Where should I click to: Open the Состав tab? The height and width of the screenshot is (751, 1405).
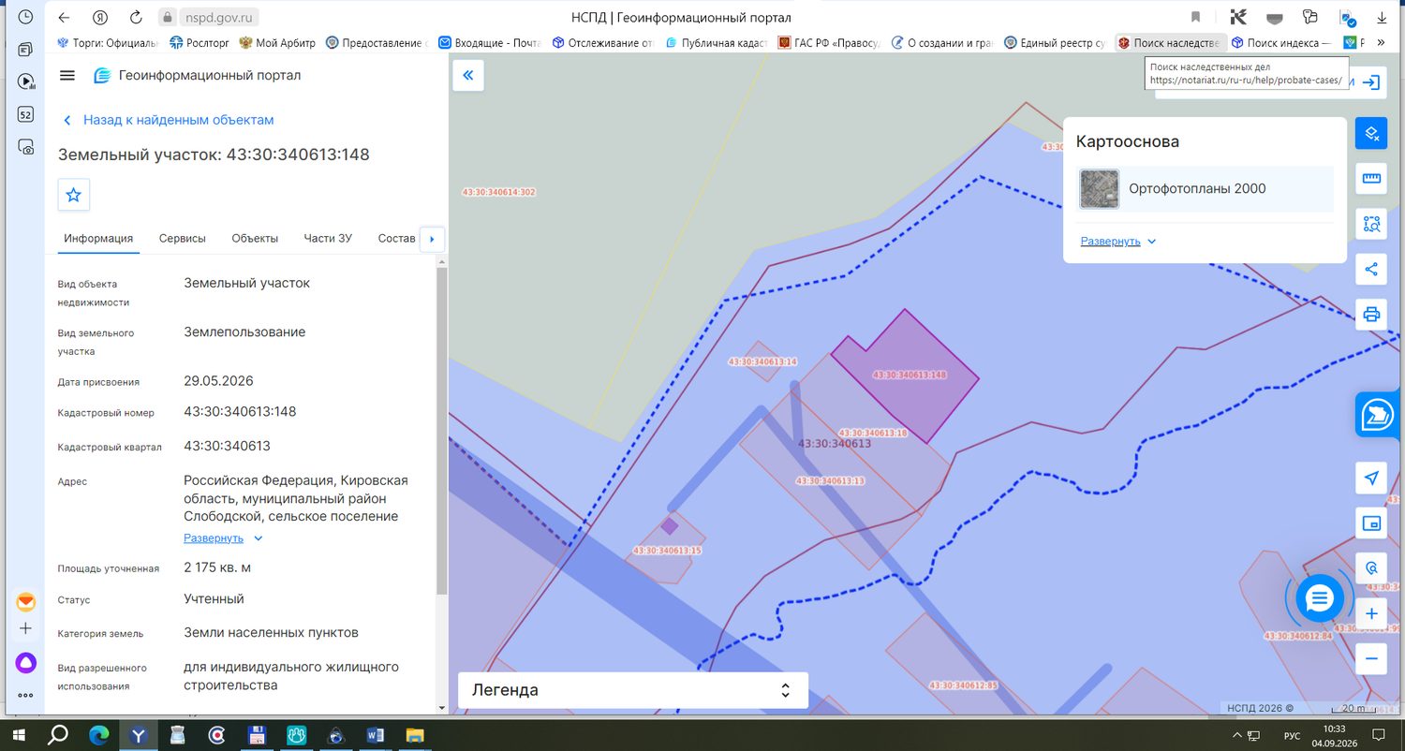coord(396,239)
